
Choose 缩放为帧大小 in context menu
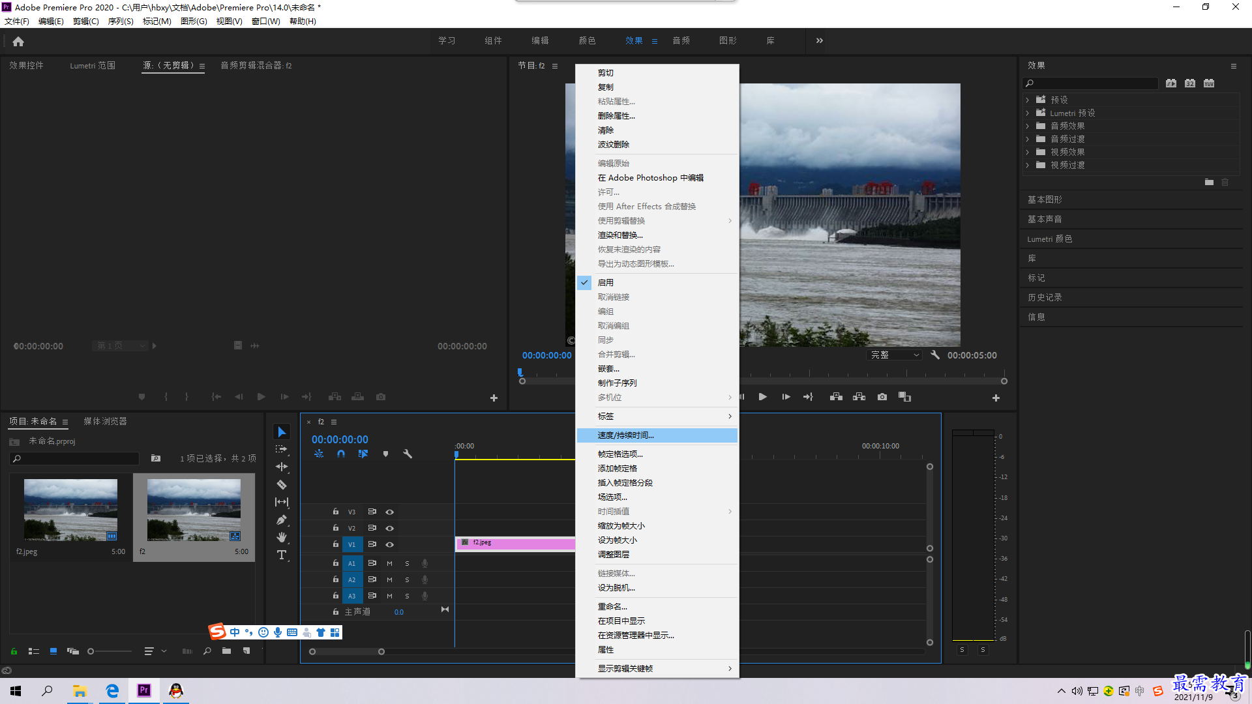(657, 525)
